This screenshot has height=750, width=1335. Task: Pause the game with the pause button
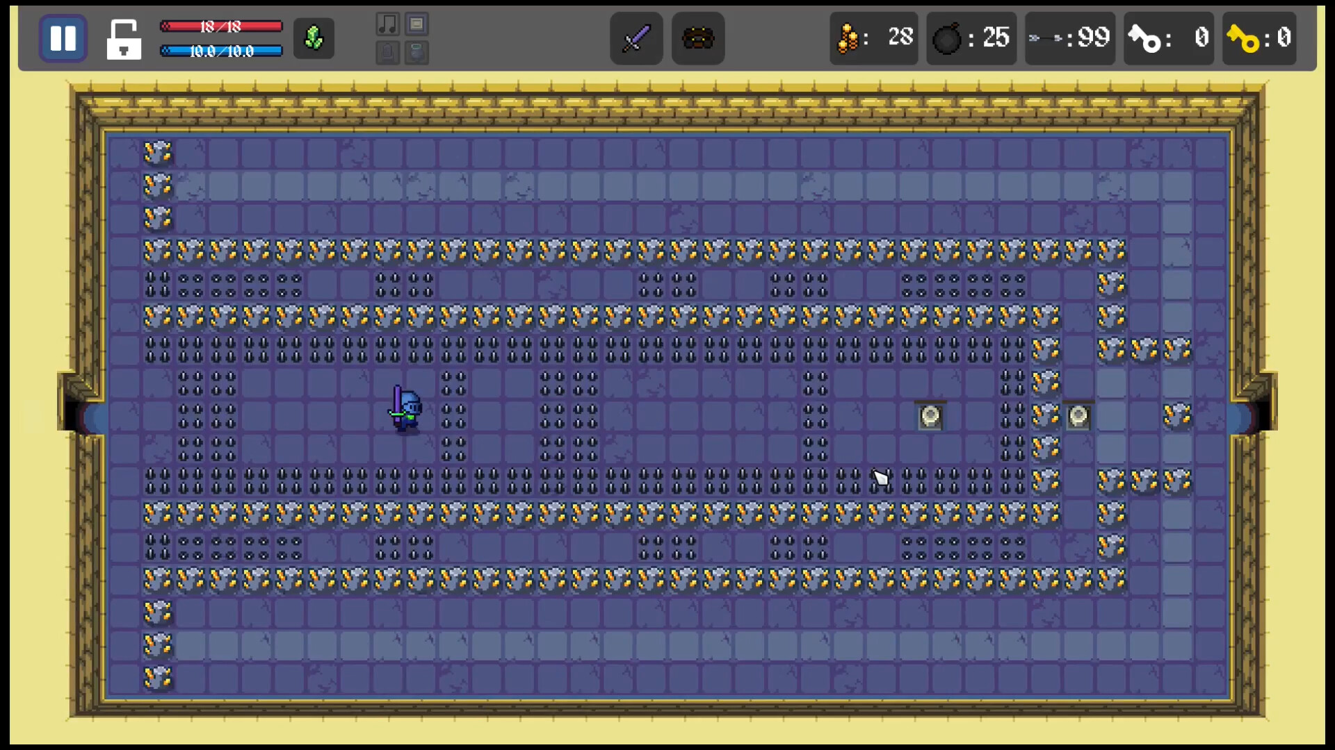(x=63, y=38)
